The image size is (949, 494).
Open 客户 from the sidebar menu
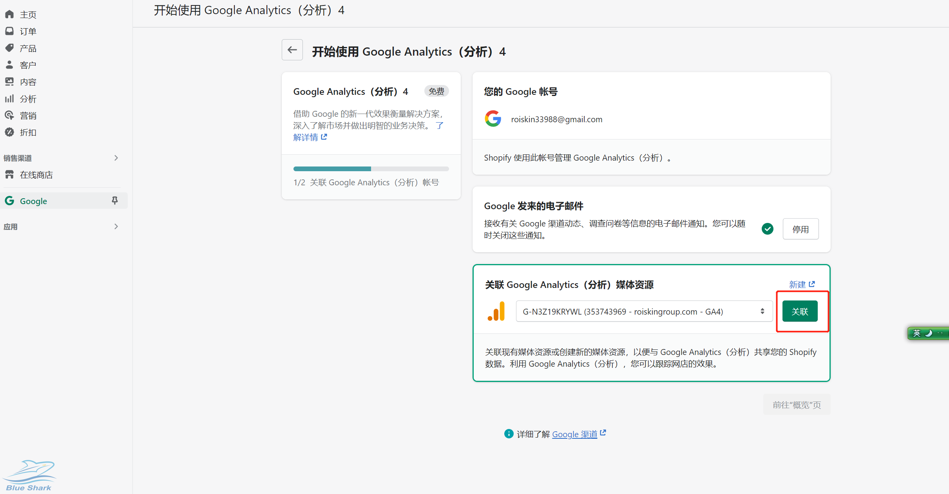point(28,65)
